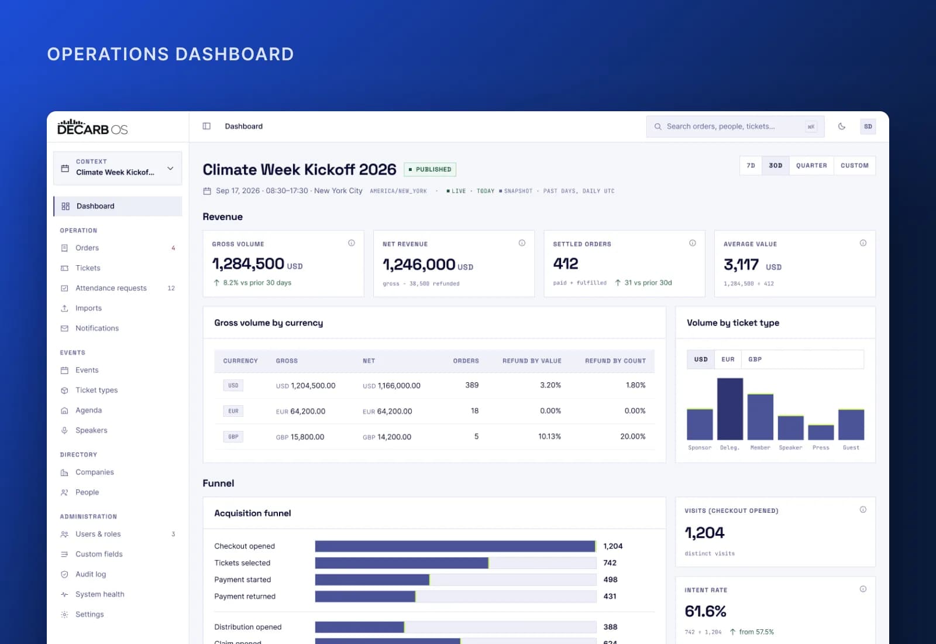Click the Orders sidebar icon
This screenshot has width=936, height=644.
(x=64, y=248)
